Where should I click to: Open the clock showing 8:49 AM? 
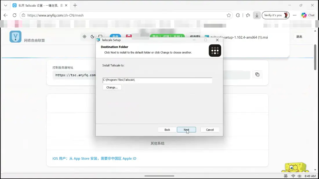(x=310, y=176)
